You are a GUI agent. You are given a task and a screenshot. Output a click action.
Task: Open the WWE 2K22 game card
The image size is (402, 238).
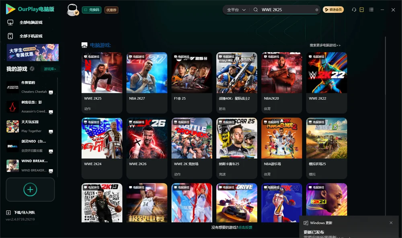coord(326,82)
